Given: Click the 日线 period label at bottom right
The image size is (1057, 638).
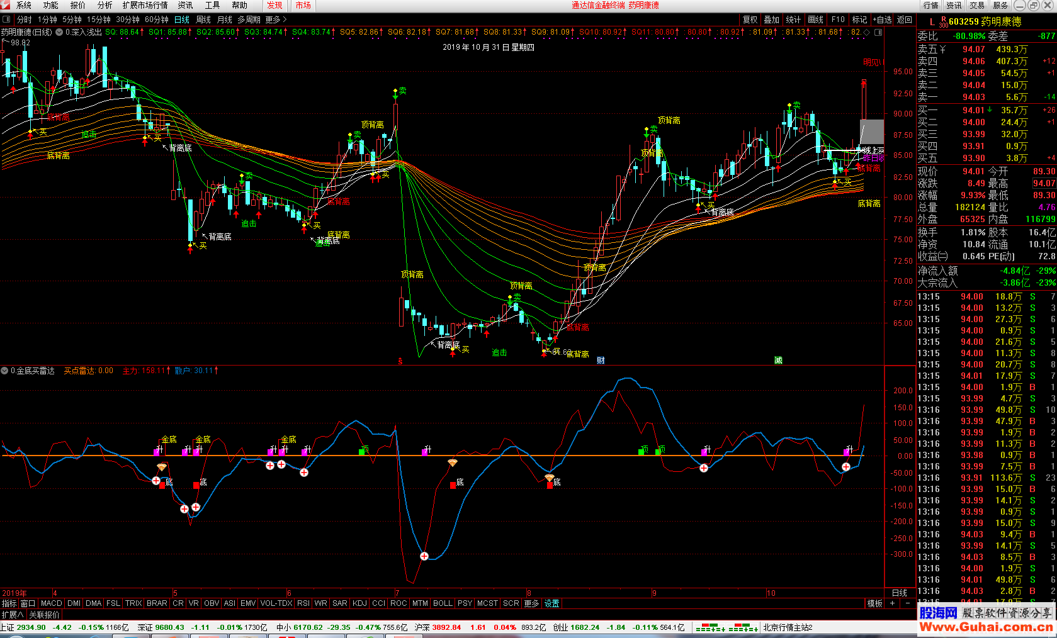Looking at the screenshot, I should [x=900, y=593].
